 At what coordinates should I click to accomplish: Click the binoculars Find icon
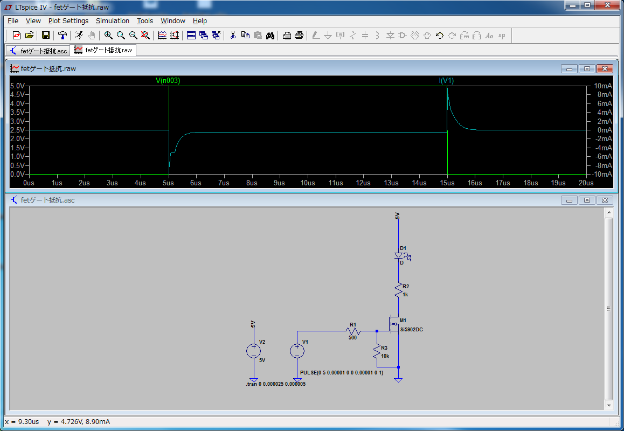tap(271, 36)
